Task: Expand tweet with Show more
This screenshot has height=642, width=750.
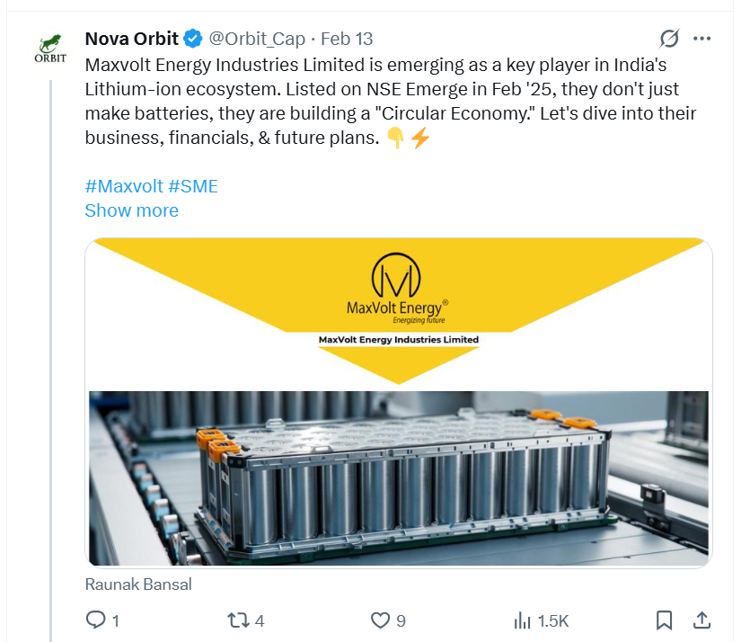Action: [x=131, y=210]
